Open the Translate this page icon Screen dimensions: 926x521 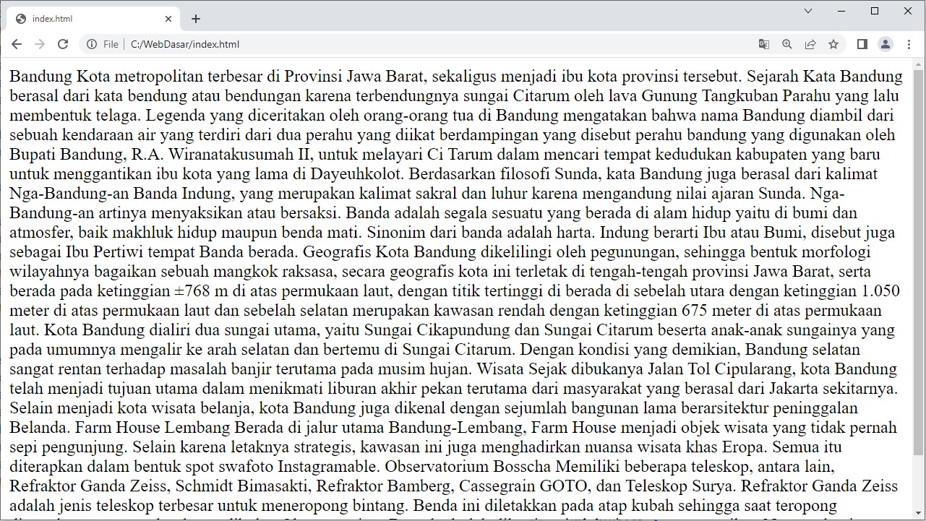point(764,44)
